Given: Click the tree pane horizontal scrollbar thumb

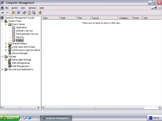Looking at the screenshot, I should pyautogui.click(x=20, y=107).
